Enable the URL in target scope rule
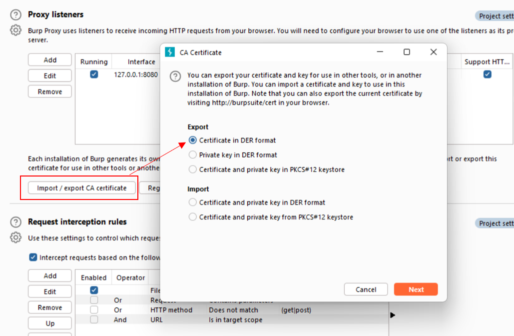514x336 pixels. [94, 319]
